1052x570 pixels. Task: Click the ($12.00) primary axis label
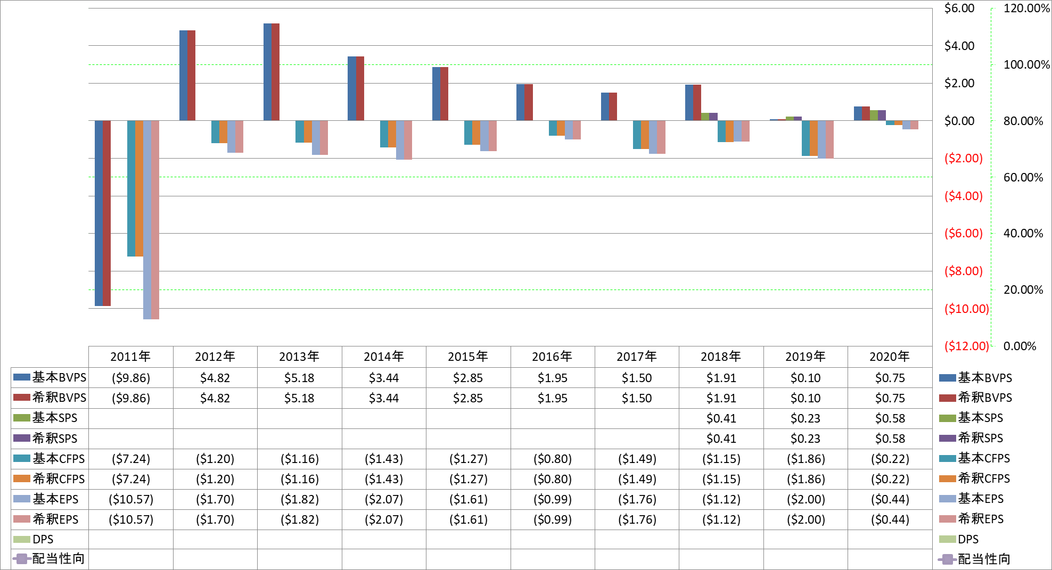966,346
